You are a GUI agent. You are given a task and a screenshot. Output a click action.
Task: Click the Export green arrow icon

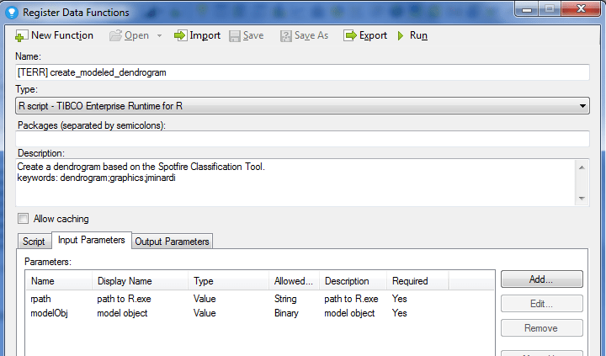tap(350, 35)
